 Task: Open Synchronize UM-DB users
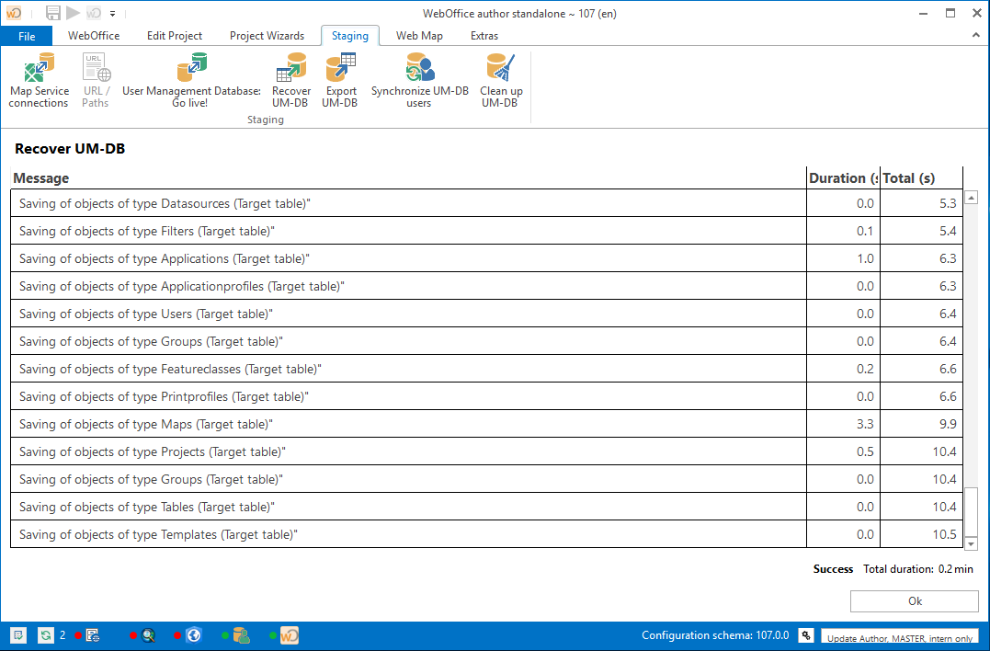tap(418, 78)
